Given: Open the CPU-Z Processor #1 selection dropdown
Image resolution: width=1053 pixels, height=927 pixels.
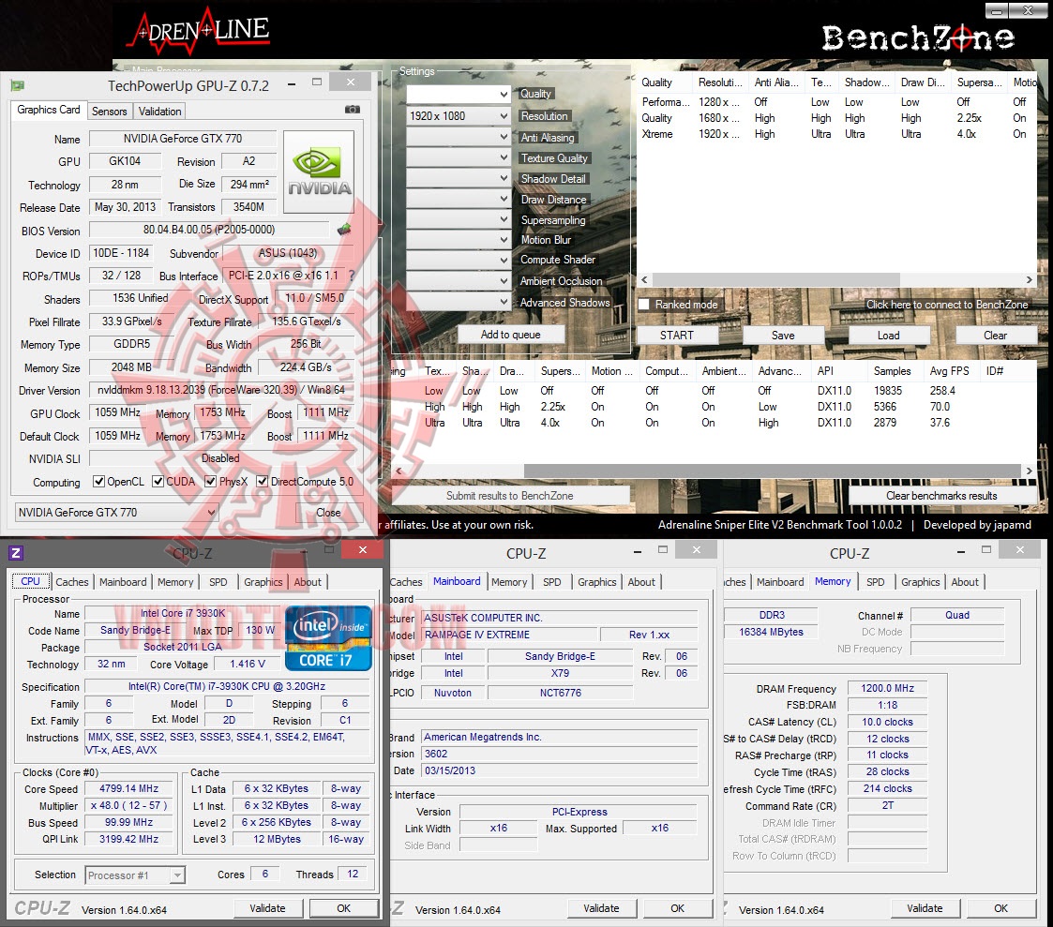Looking at the screenshot, I should pyautogui.click(x=135, y=875).
